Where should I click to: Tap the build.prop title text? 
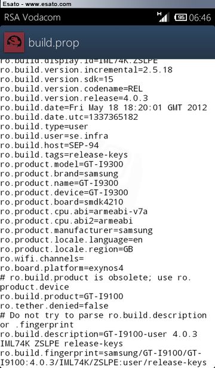[x=54, y=43]
